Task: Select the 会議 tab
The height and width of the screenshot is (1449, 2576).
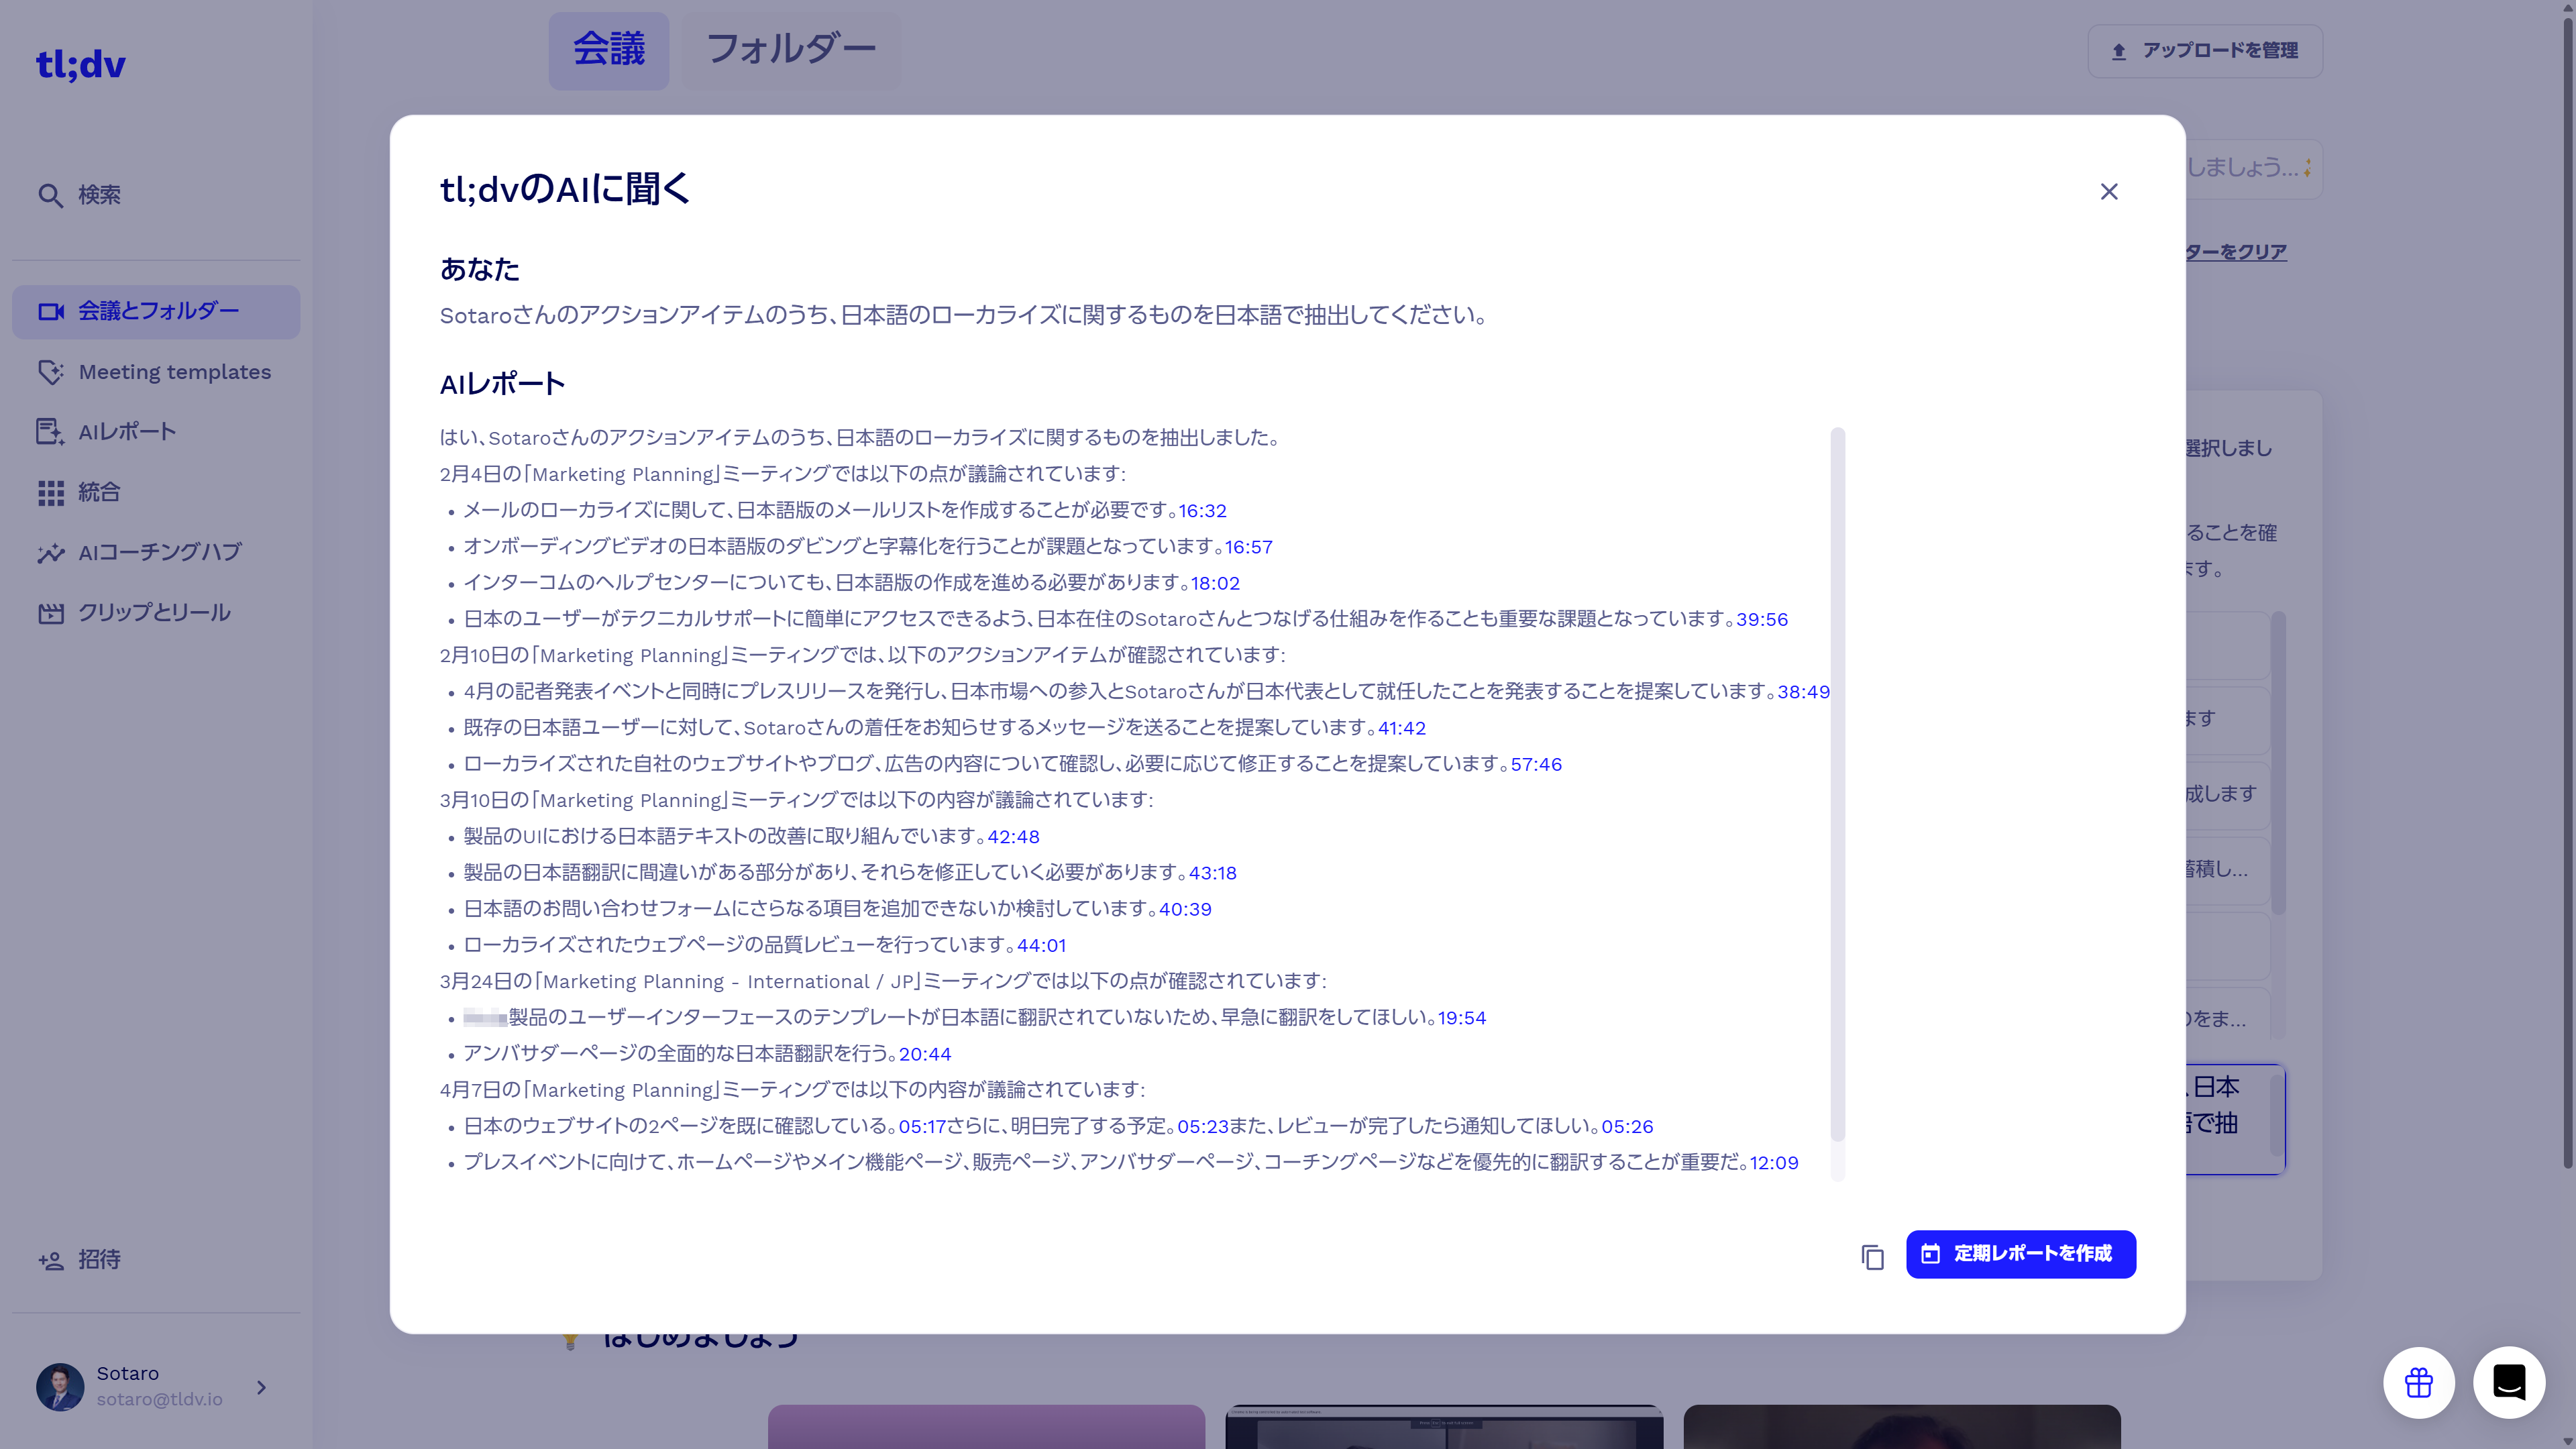Action: coord(608,50)
